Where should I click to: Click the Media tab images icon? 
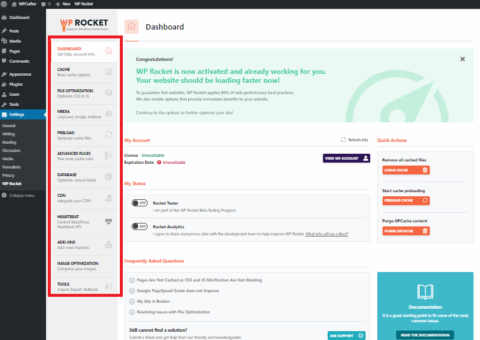109,114
